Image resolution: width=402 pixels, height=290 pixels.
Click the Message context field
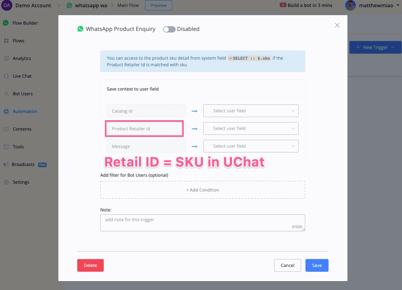(x=146, y=146)
